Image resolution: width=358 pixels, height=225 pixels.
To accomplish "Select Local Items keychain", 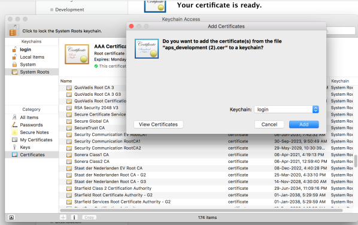I will (32, 57).
